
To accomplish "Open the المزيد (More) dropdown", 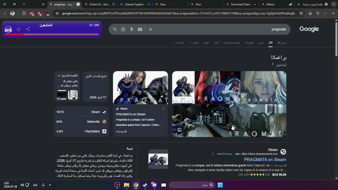I will pos(194,42).
